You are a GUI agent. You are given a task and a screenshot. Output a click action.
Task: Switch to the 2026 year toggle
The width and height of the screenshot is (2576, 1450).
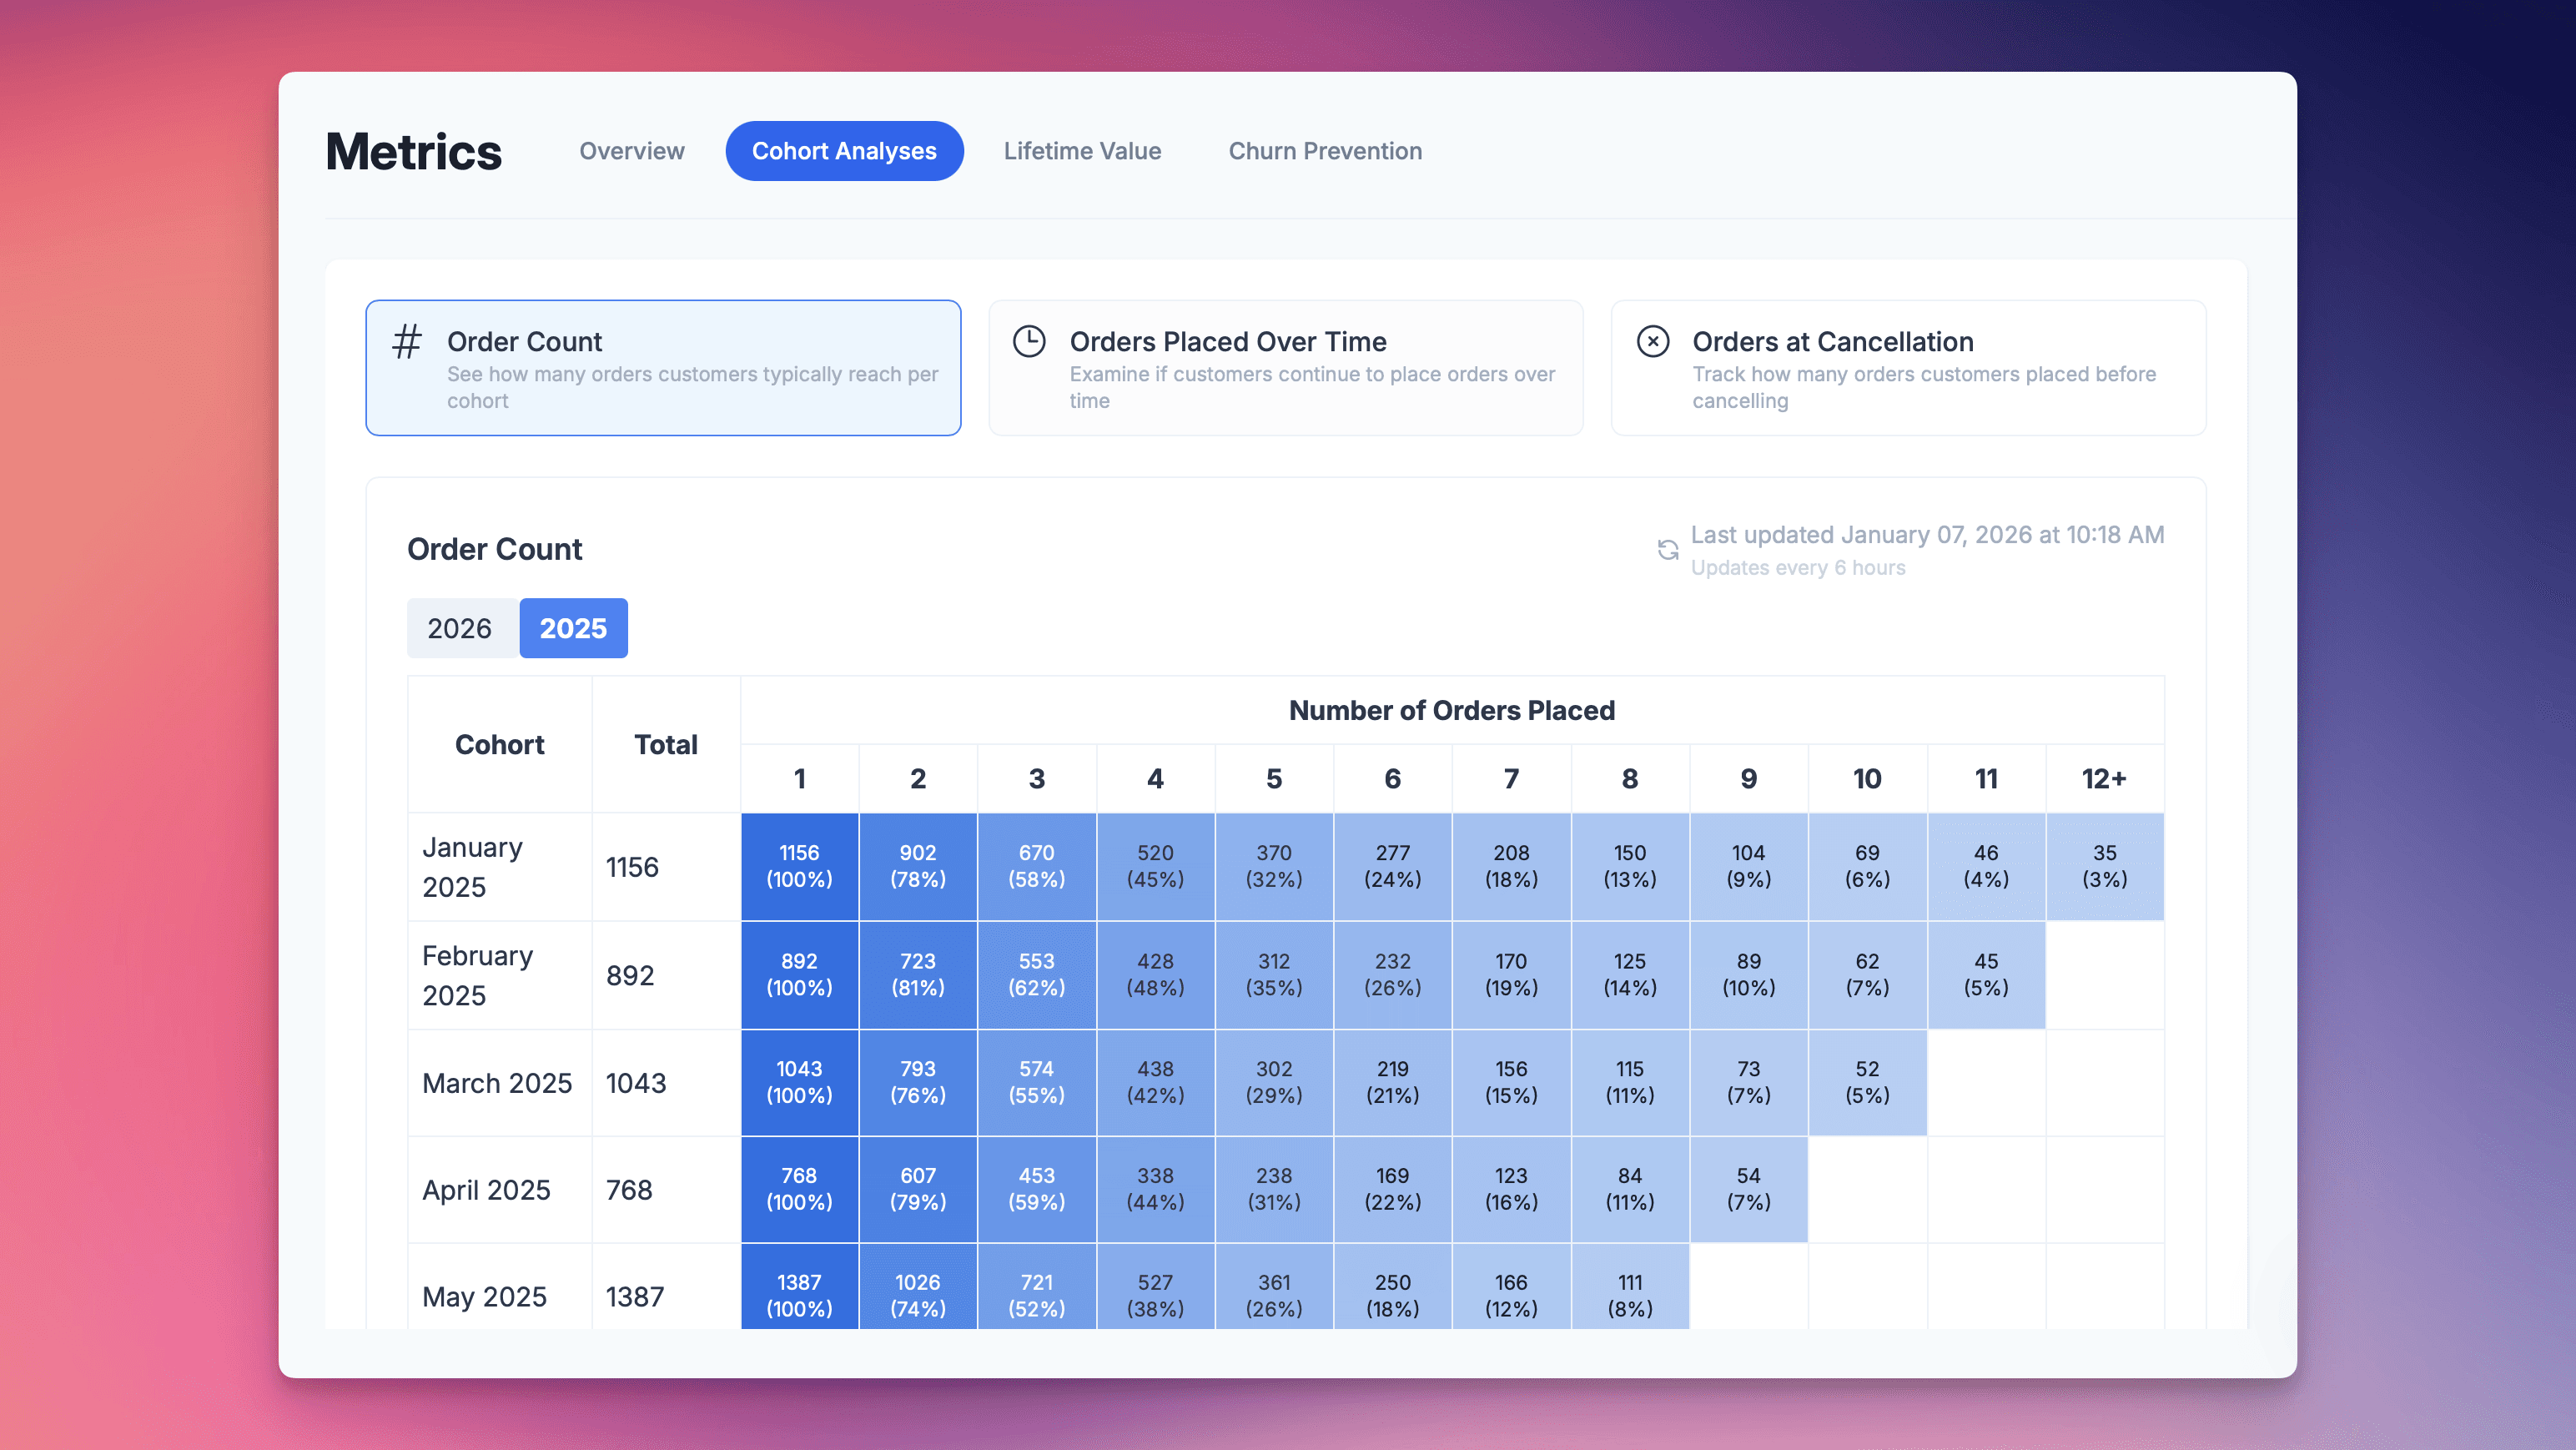click(460, 628)
